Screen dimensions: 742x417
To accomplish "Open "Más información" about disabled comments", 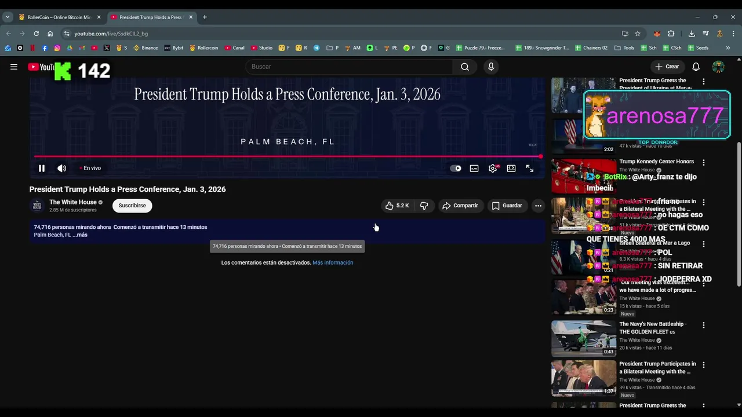I will click(333, 262).
